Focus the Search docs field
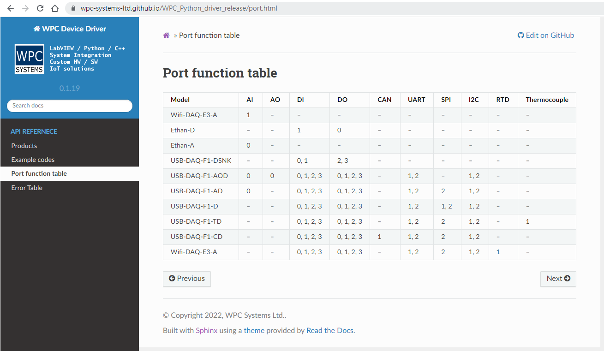Screen dimensions: 604x351 (x=70, y=106)
